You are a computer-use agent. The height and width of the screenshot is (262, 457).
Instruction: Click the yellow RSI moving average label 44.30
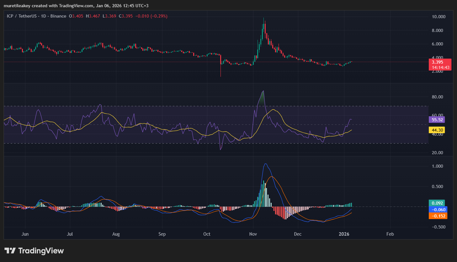pyautogui.click(x=437, y=130)
